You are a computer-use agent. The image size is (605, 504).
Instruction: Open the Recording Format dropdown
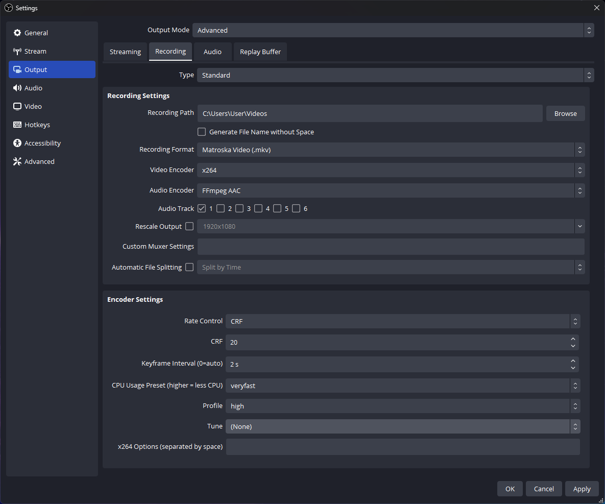(391, 150)
